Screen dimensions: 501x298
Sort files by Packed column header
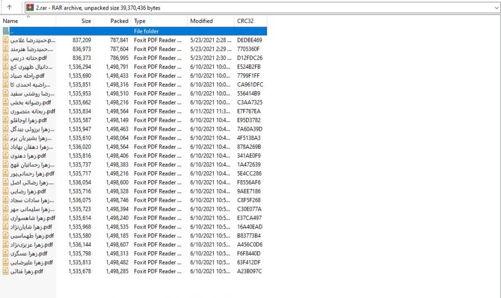pyautogui.click(x=119, y=21)
